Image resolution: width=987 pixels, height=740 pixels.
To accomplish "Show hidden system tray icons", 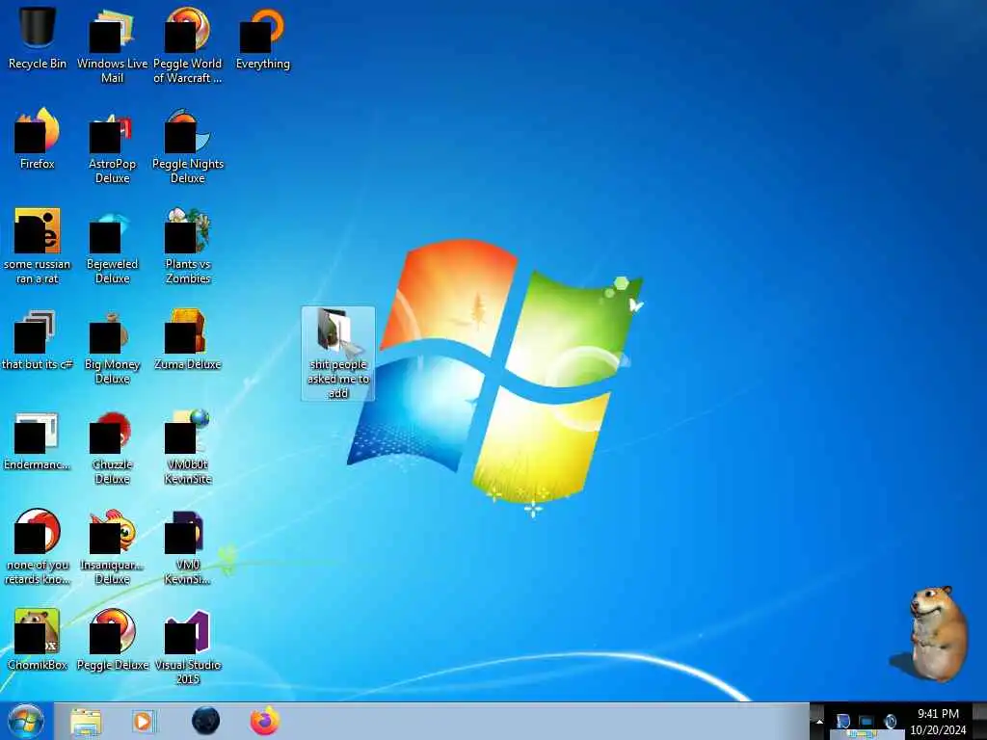I will (818, 722).
